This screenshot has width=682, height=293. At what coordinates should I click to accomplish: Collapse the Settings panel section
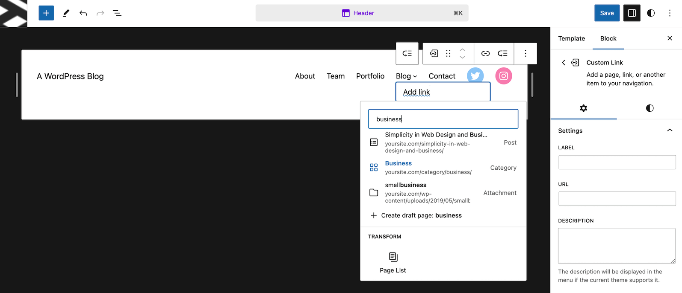point(670,131)
